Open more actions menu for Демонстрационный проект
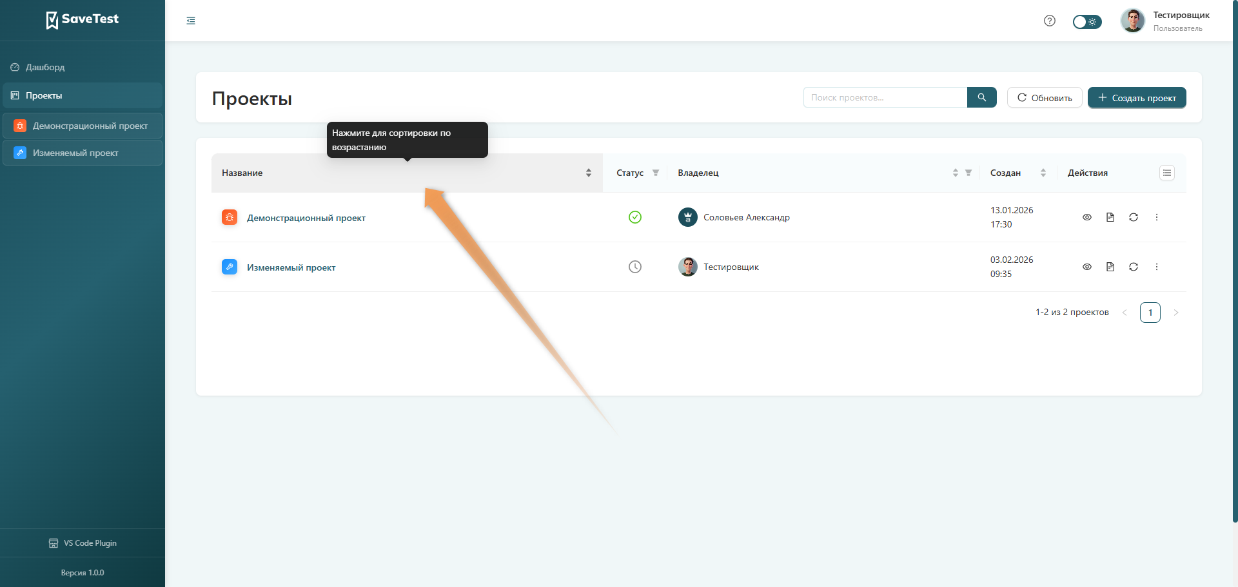This screenshot has height=587, width=1238. pyautogui.click(x=1156, y=217)
